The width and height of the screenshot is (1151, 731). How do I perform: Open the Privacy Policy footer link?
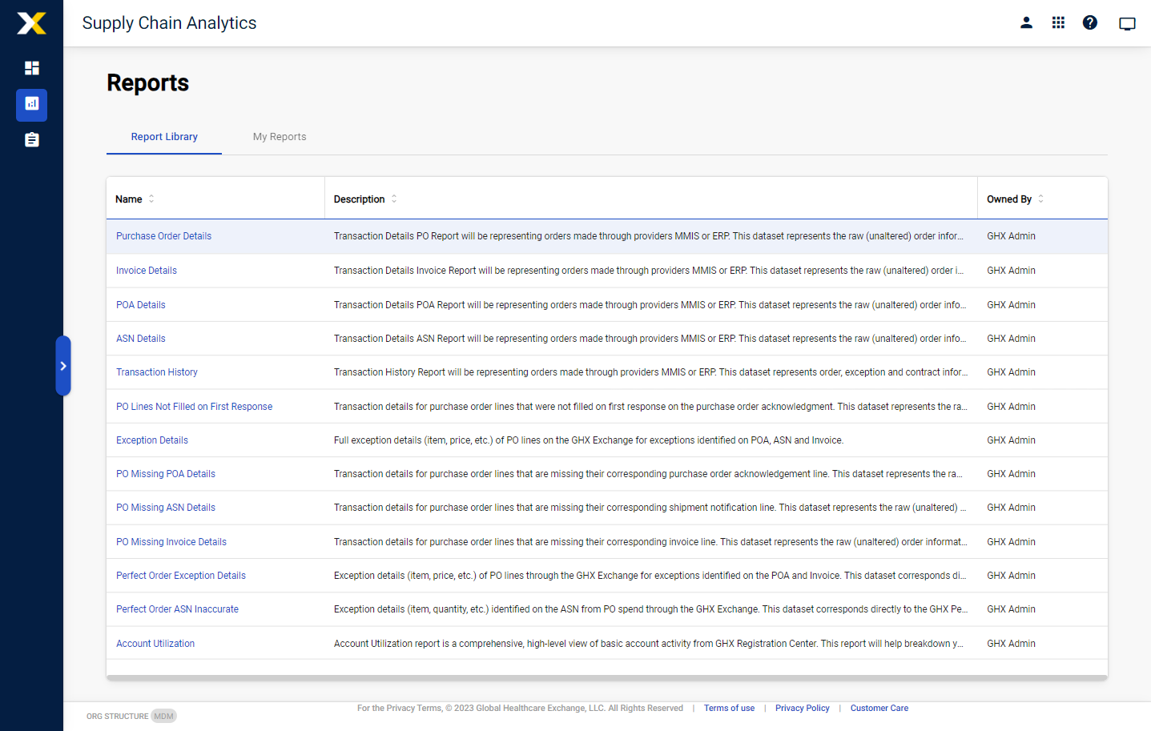pyautogui.click(x=802, y=709)
